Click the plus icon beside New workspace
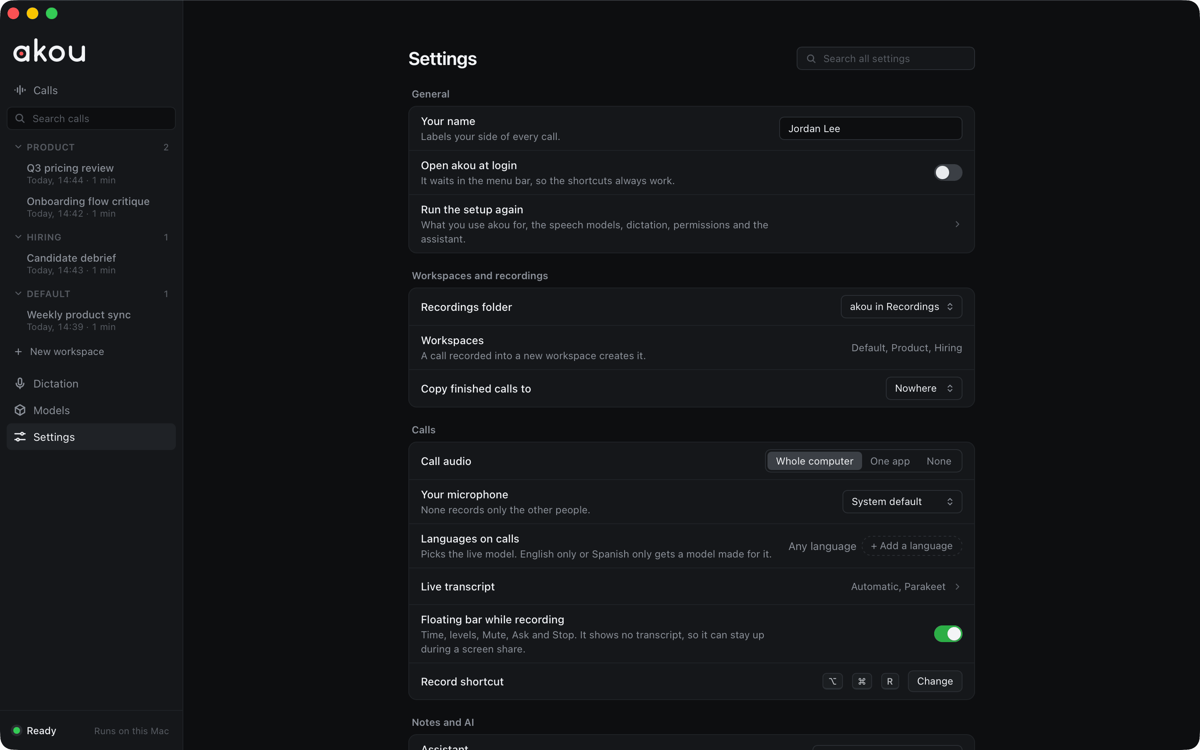Viewport: 1200px width, 750px height. pyautogui.click(x=18, y=352)
